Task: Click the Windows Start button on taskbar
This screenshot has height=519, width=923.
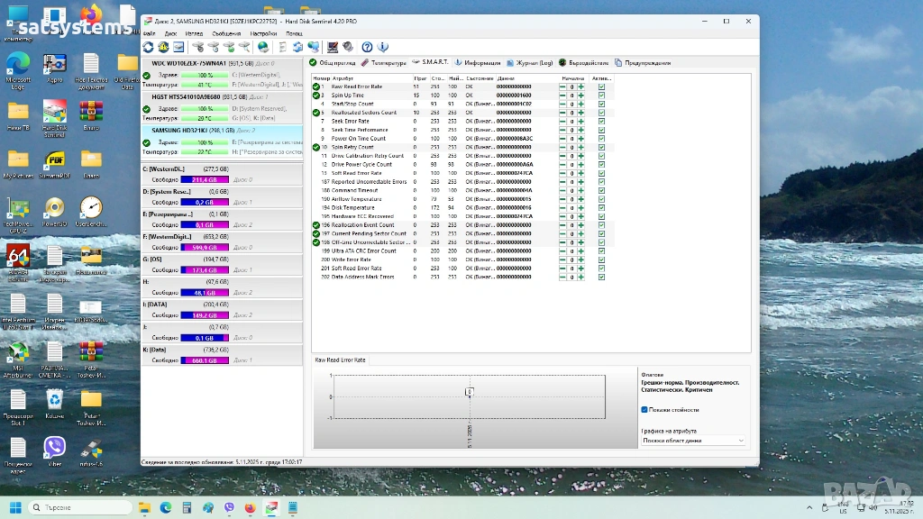Action: point(15,508)
